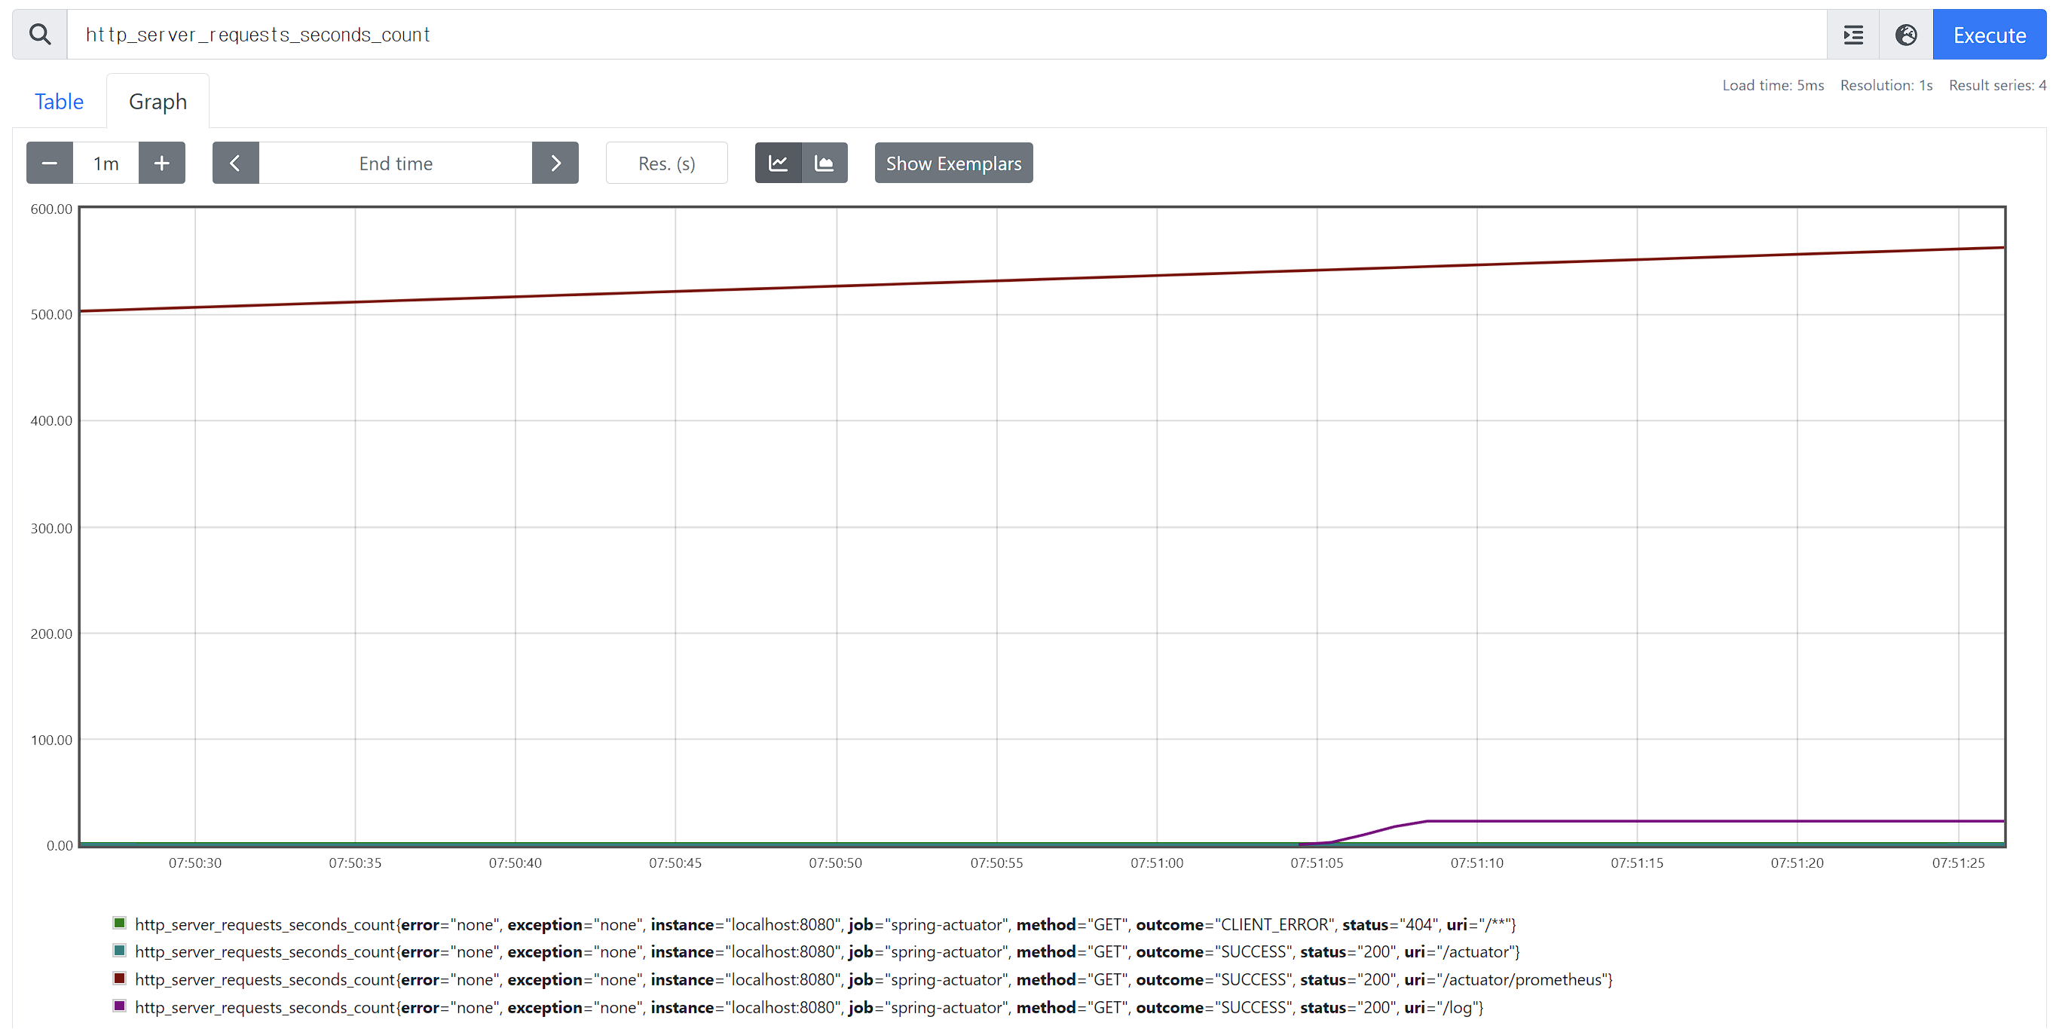
Task: Switch to unstacked line chart mode
Action: (x=779, y=163)
